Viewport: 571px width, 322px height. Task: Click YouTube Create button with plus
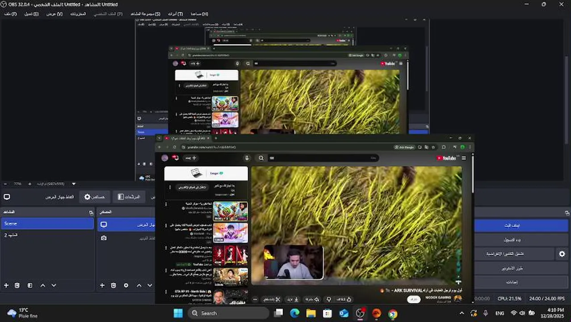(192, 158)
